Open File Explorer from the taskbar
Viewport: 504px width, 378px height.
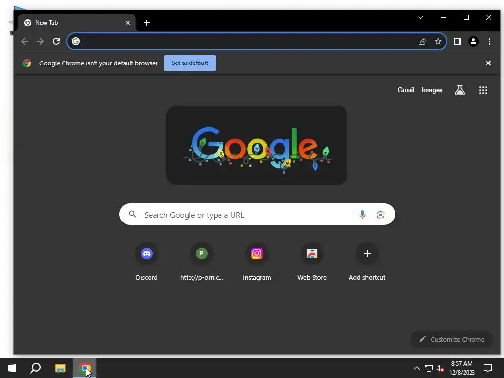coord(60,368)
